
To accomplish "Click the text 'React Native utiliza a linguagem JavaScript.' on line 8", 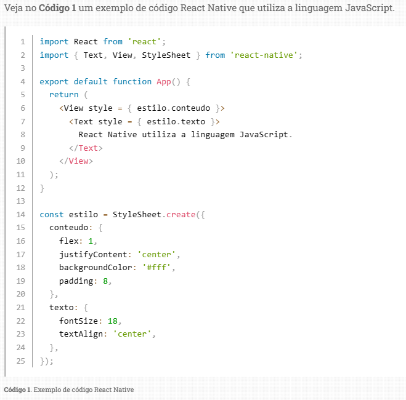I will pos(185,134).
